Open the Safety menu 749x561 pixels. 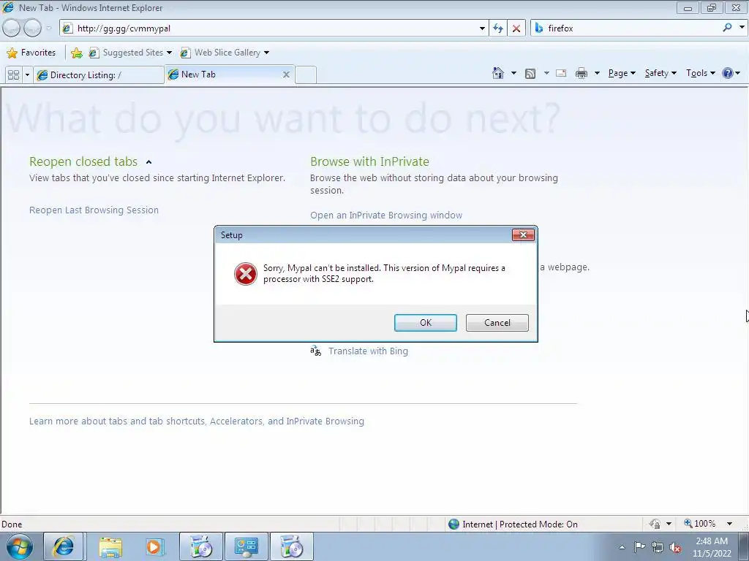pyautogui.click(x=660, y=73)
